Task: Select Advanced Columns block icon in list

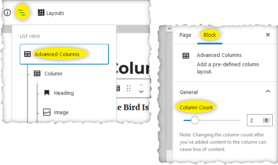Action: coord(27,54)
